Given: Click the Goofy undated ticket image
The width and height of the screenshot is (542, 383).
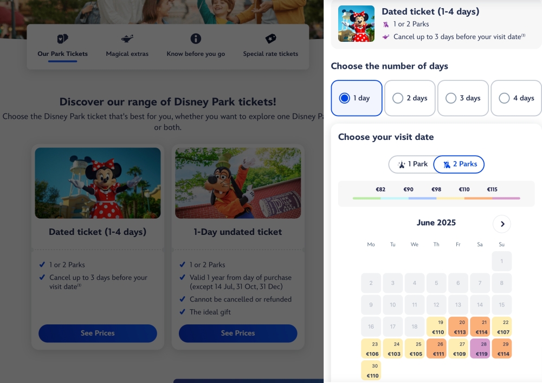Looking at the screenshot, I should pyautogui.click(x=238, y=183).
